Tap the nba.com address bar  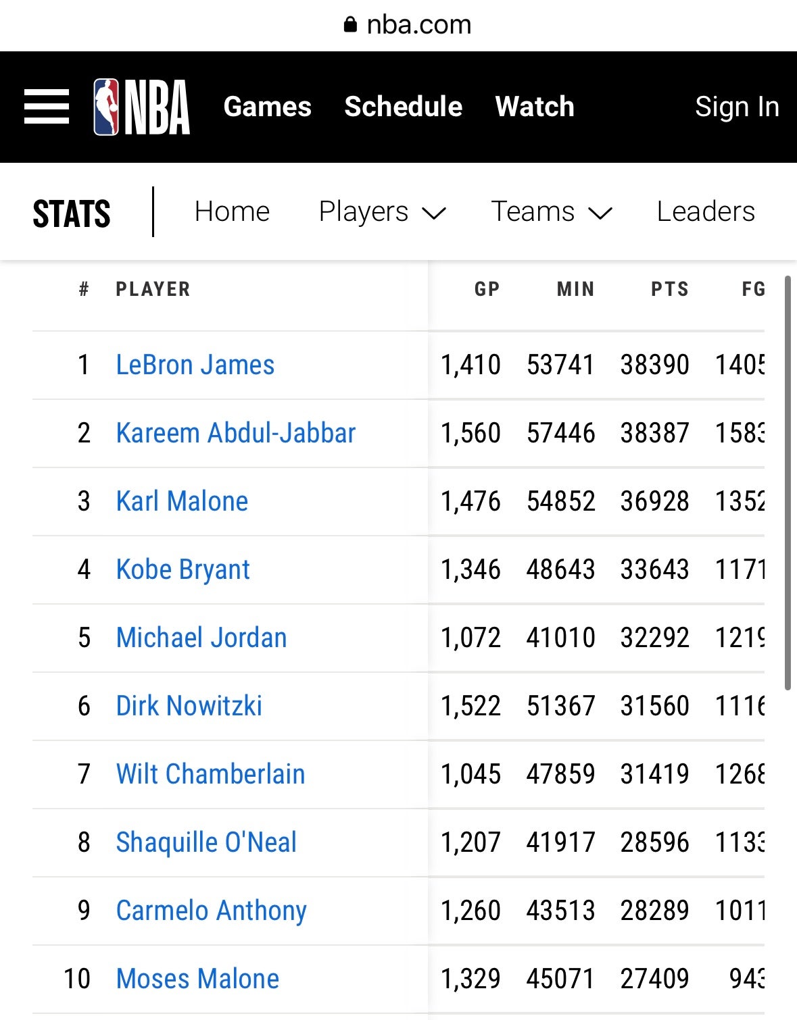tap(418, 25)
